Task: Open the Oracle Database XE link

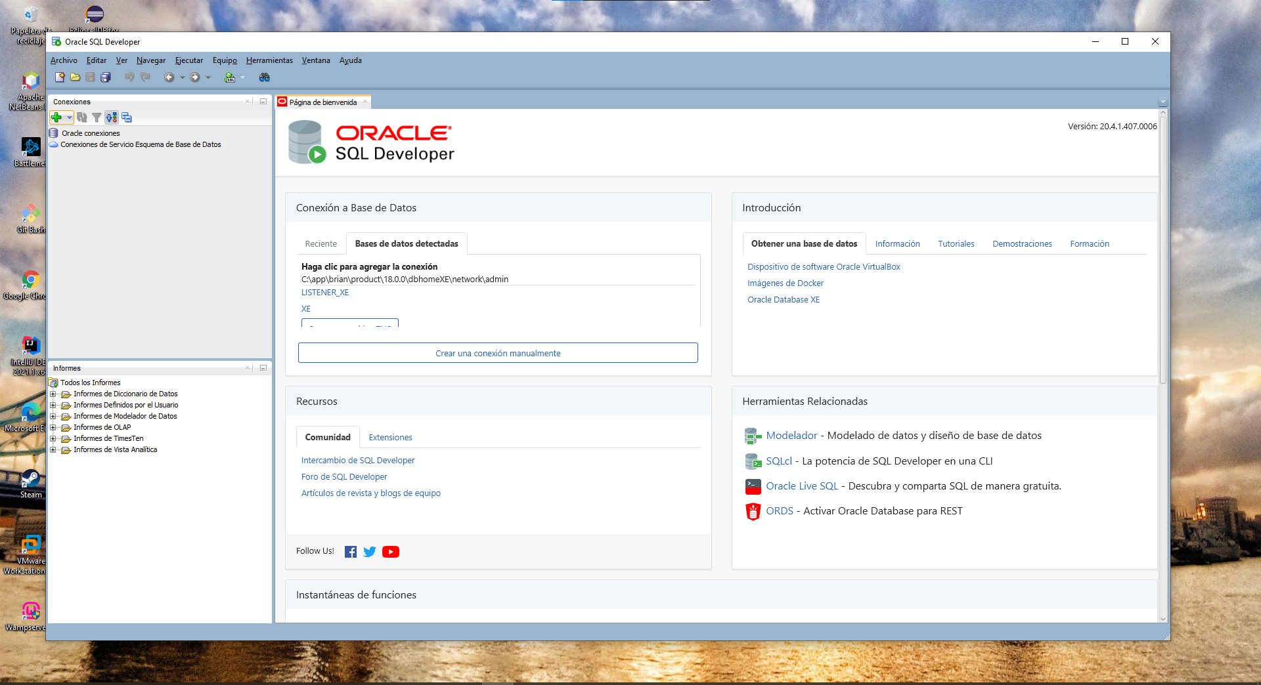Action: click(784, 300)
